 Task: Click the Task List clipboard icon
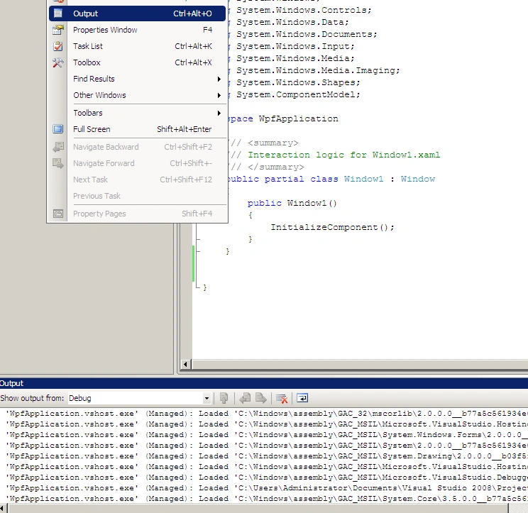pos(58,46)
